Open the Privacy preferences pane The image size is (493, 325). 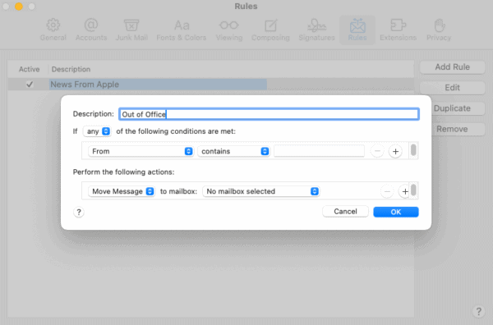(439, 30)
